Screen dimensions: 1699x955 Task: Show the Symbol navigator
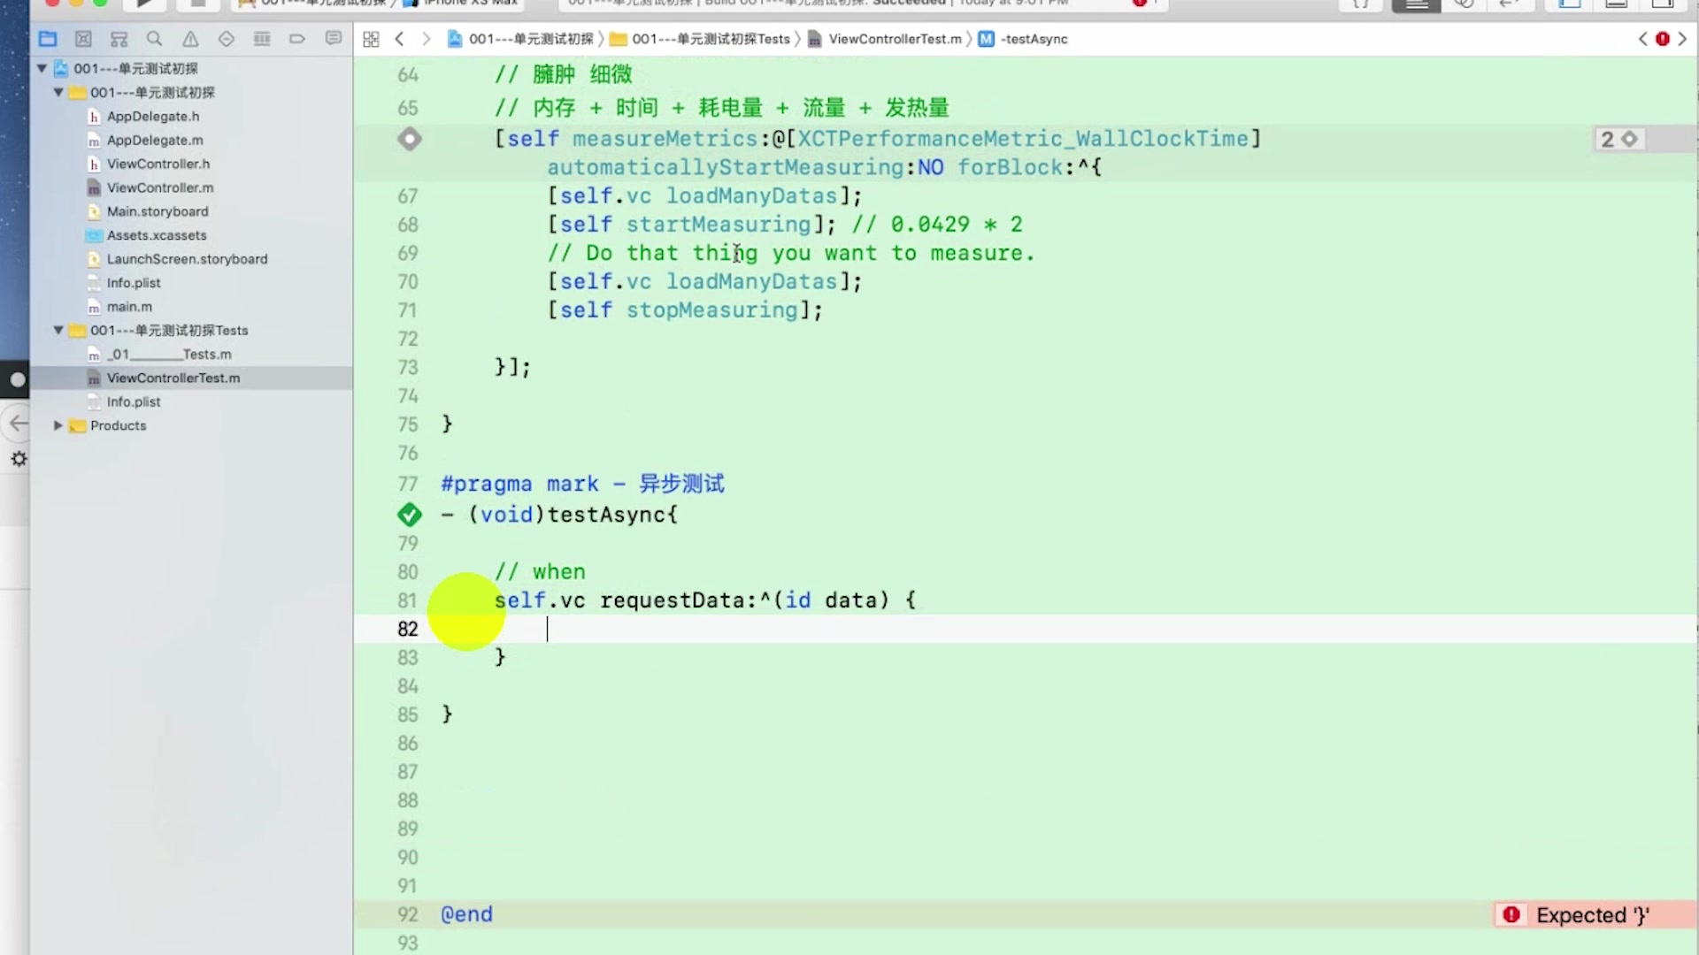(119, 39)
